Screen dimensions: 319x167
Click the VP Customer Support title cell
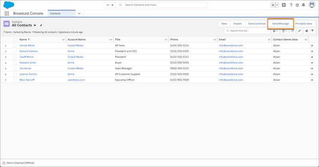128,74
